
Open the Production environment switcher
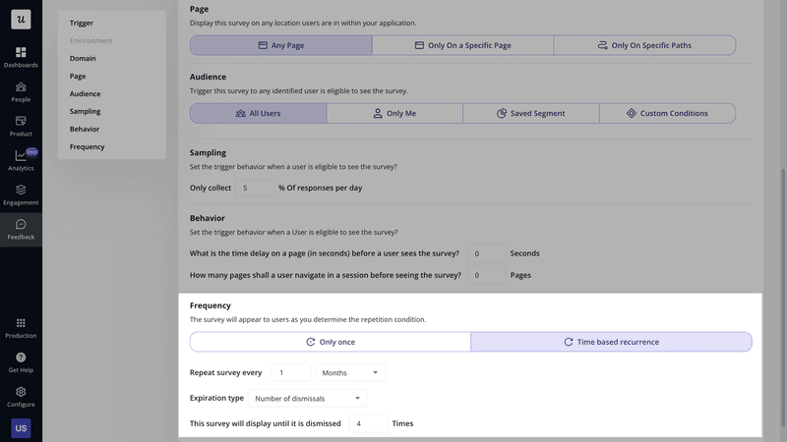[x=21, y=328]
